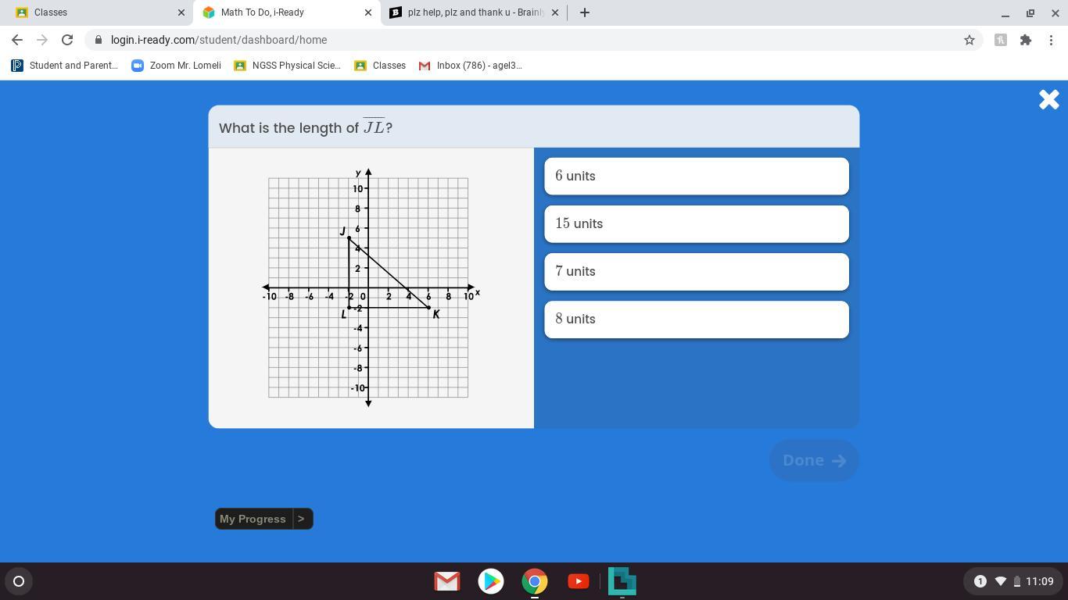The image size is (1068, 600).
Task: Select the 8 units answer
Action: [697, 319]
